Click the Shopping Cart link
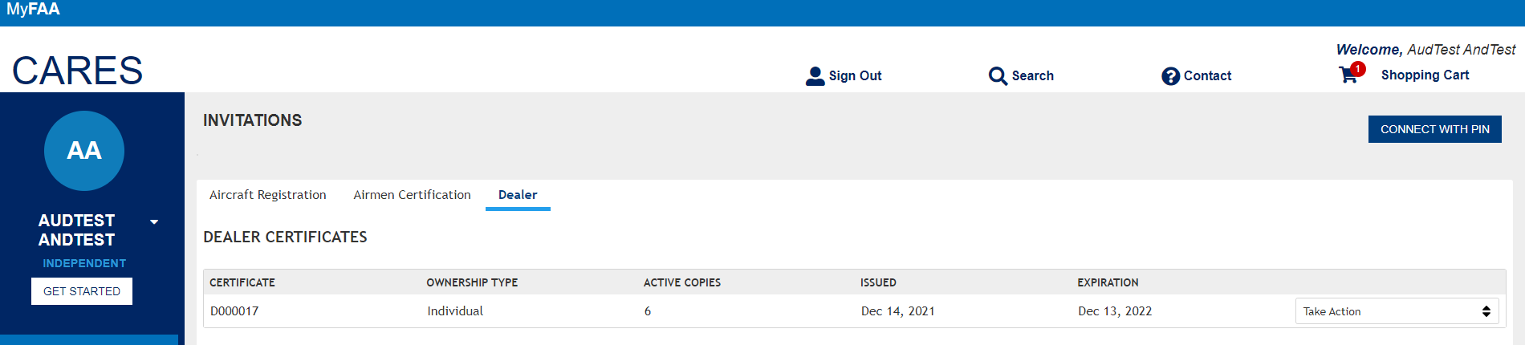The image size is (1525, 345). 1425,75
